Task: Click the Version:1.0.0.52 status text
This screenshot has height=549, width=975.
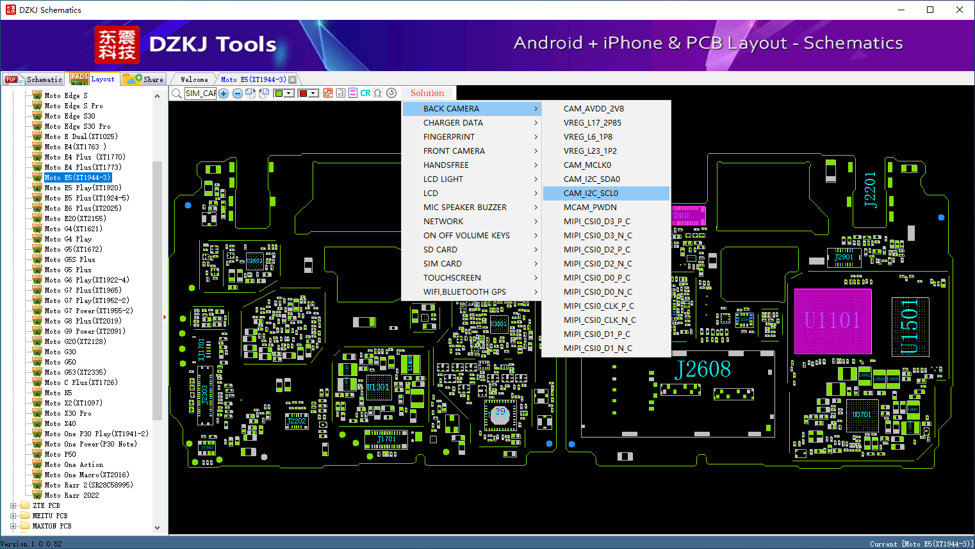Action: point(31,544)
